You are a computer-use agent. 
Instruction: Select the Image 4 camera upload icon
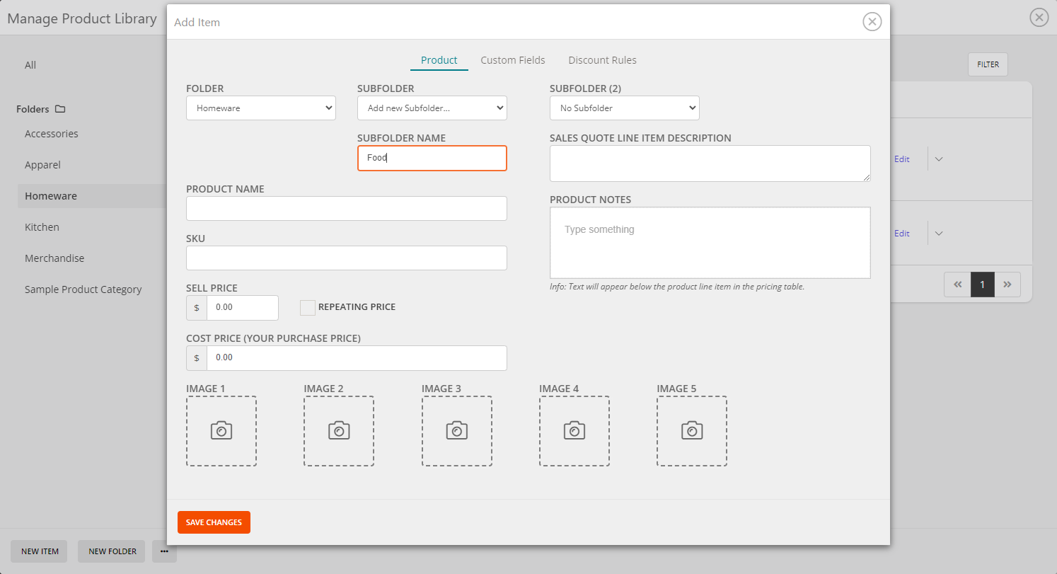(574, 430)
